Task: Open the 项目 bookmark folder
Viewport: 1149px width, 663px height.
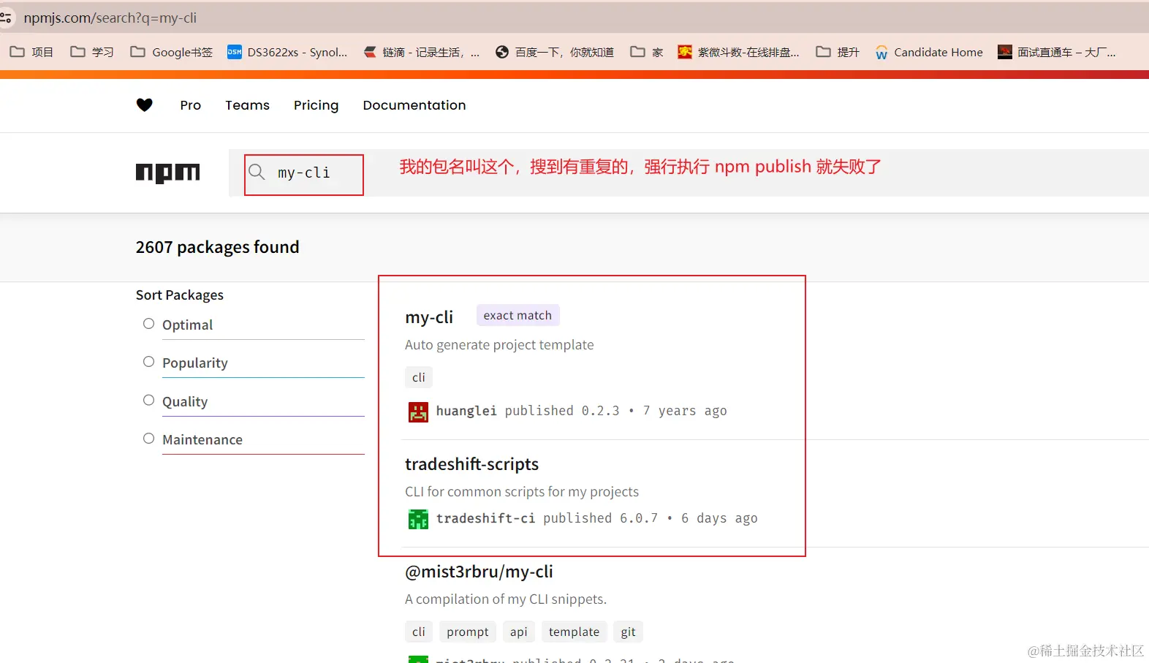Action: (31, 52)
